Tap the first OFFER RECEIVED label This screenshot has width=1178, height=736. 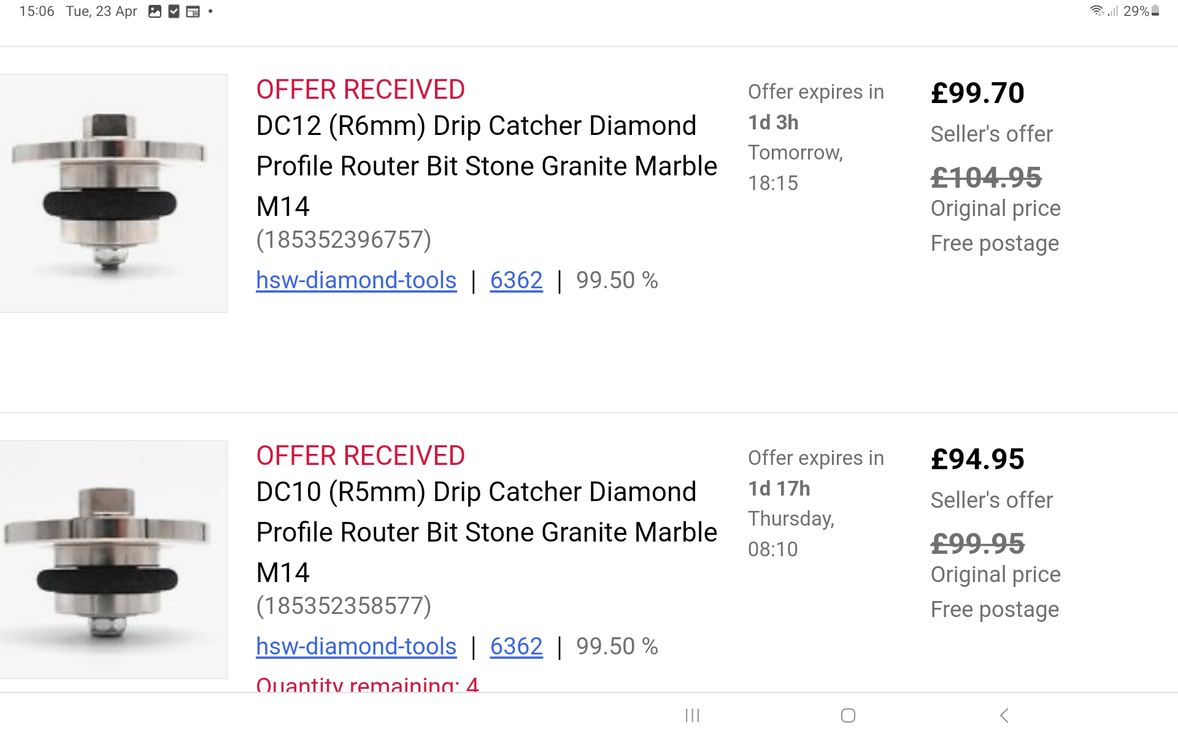(x=360, y=90)
